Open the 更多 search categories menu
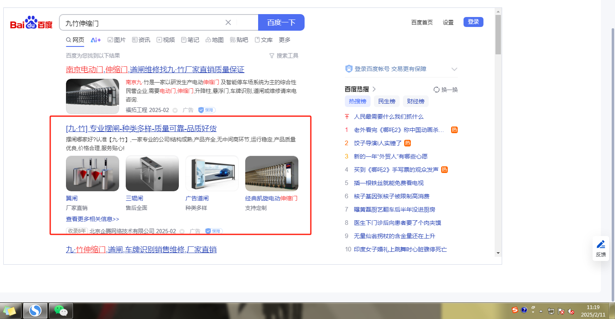This screenshot has height=319, width=615. coord(285,40)
